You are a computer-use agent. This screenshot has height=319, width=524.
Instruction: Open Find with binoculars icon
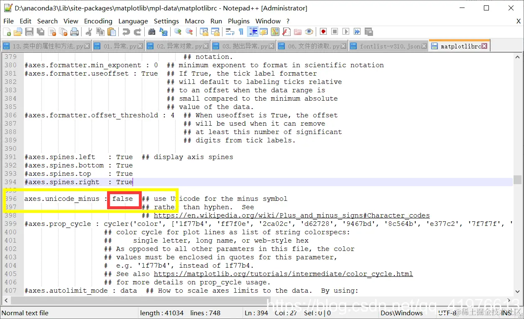click(152, 32)
